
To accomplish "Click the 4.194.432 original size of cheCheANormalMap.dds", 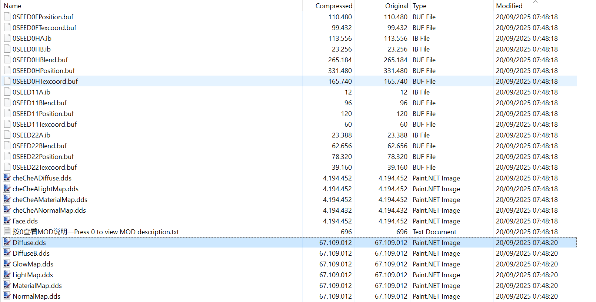I will pos(393,210).
